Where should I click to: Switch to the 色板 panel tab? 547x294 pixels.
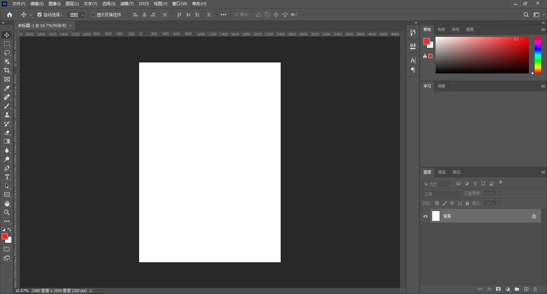pos(441,29)
